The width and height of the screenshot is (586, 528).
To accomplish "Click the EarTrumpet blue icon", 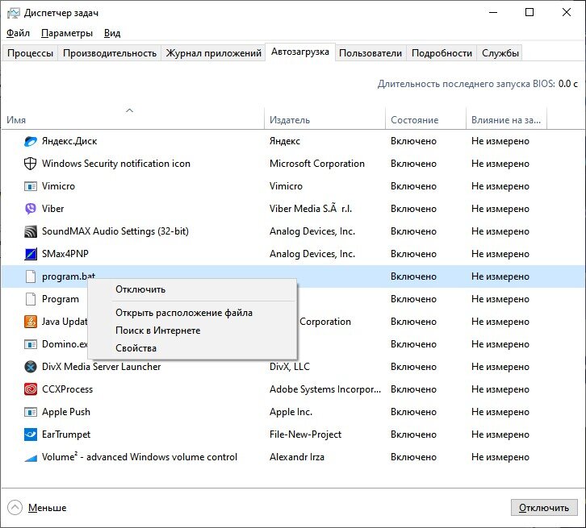I will pos(31,434).
